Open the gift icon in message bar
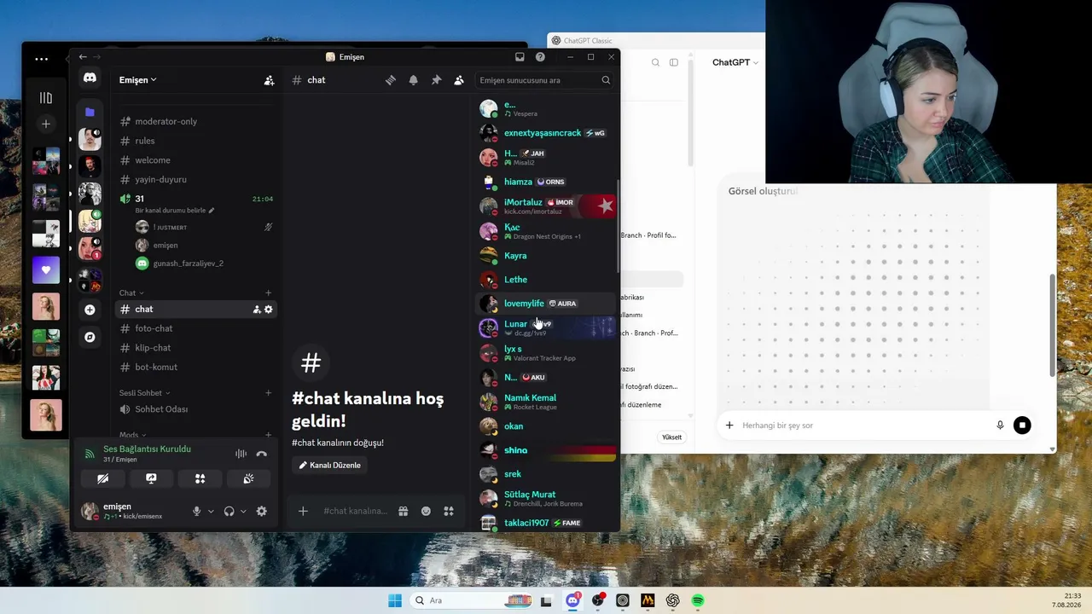Image resolution: width=1092 pixels, height=614 pixels. 403,512
